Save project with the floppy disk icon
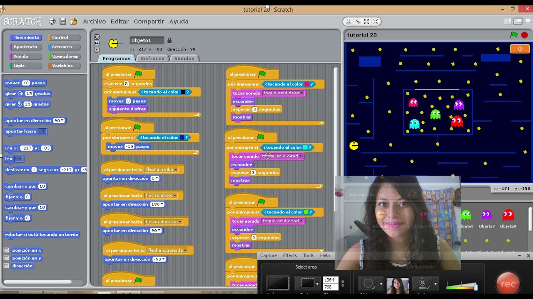Viewport: 533px width, 299px height. tap(63, 22)
